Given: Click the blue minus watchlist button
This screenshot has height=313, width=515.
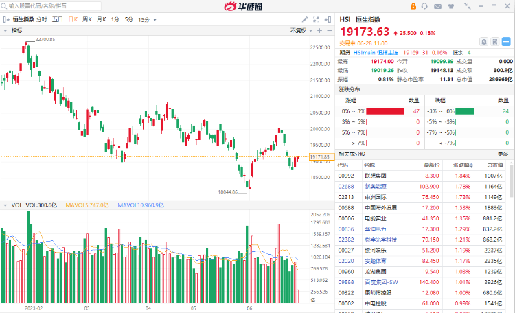Looking at the screenshot, I should 506,42.
